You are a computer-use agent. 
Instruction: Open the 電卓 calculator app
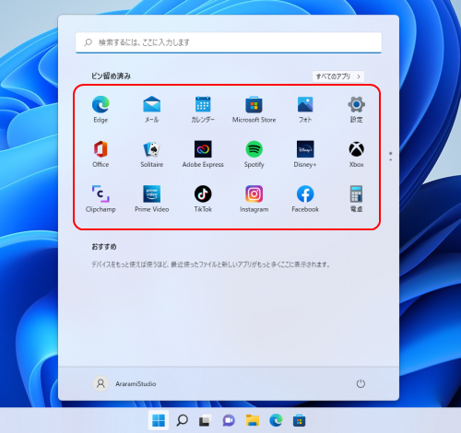pyautogui.click(x=357, y=199)
